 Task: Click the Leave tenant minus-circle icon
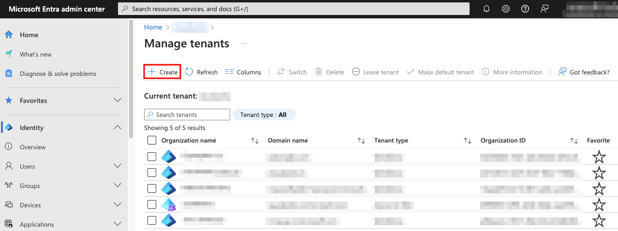[356, 72]
